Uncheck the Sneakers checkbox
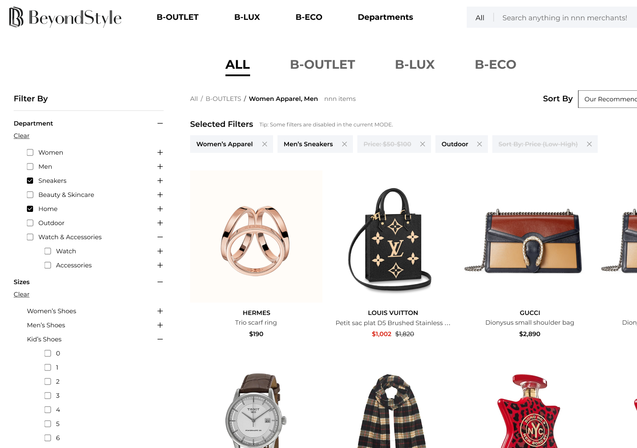Viewport: 637px width, 448px height. 30,181
